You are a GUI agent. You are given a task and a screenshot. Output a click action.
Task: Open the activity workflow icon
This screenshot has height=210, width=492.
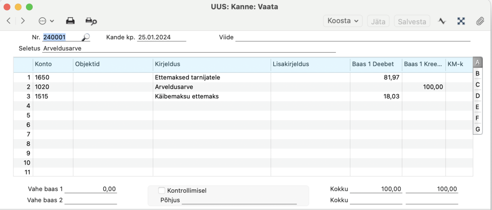[442, 21]
